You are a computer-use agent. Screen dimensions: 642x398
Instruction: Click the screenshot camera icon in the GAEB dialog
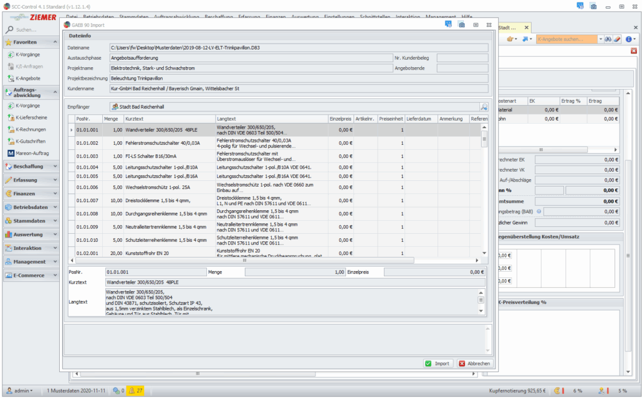[x=461, y=25]
